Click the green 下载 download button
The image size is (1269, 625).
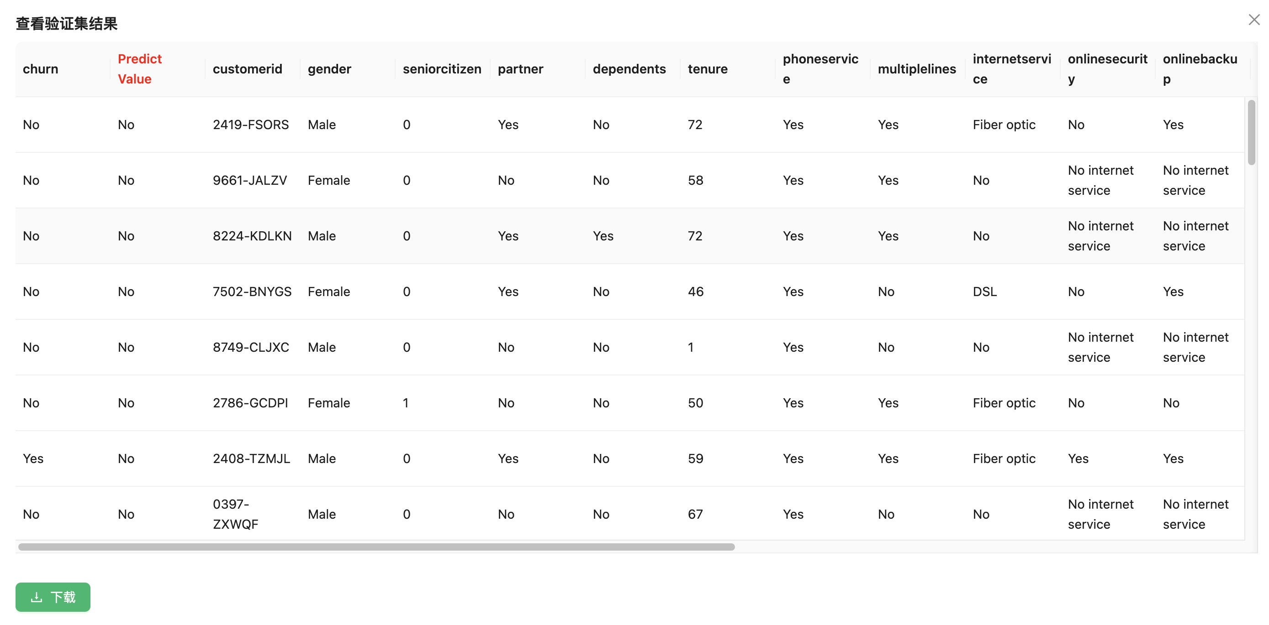click(x=53, y=597)
